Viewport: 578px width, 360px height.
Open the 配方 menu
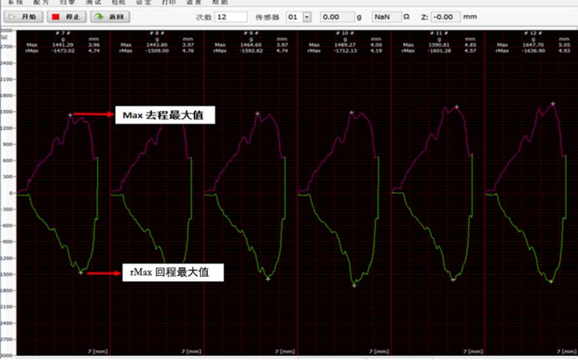42,2
